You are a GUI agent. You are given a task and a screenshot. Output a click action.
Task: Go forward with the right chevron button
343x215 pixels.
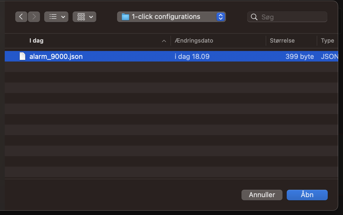[x=34, y=17]
